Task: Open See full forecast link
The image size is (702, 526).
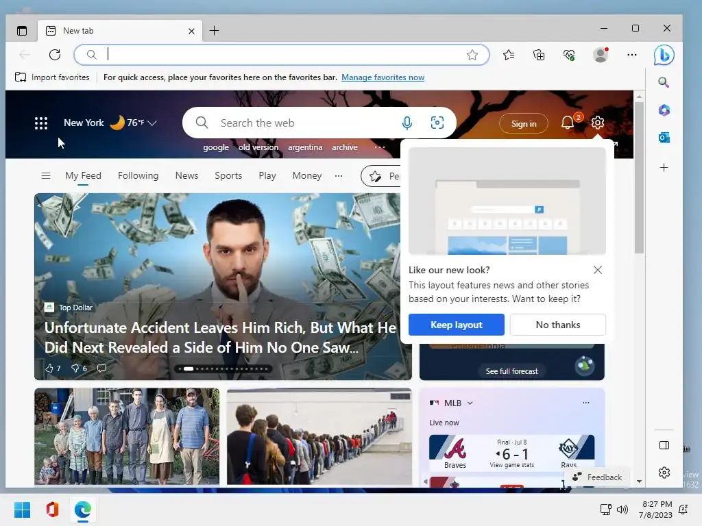Action: pyautogui.click(x=511, y=371)
